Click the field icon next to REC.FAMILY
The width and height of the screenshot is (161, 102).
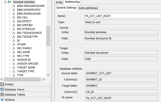pyautogui.click(x=14, y=48)
